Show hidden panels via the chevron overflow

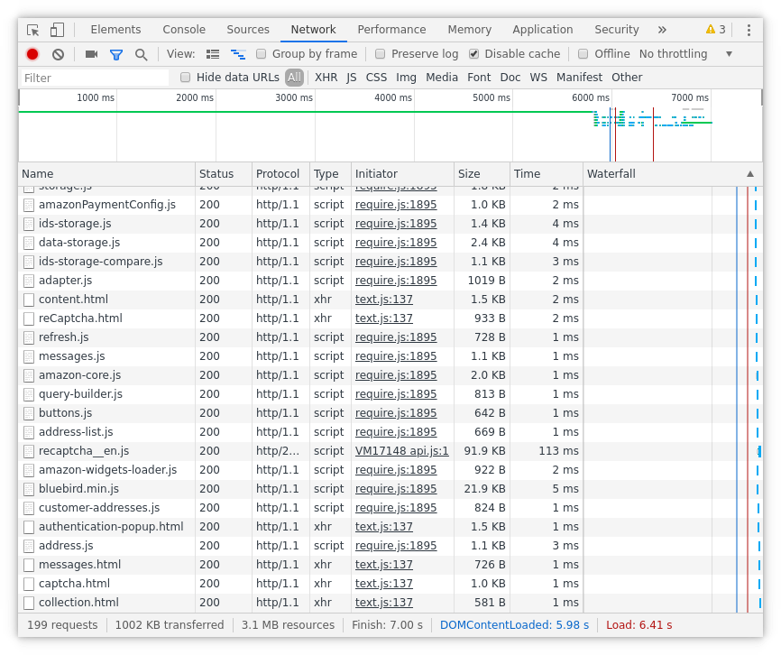[662, 29]
